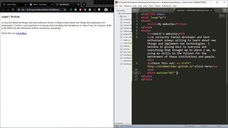Image resolution: width=228 pixels, height=128 pixels.
Task: Close the index.html WizDemirider.github.io editor tab
Action: click(x=171, y=10)
